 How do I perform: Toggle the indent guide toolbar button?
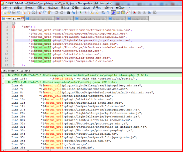tap(113, 12)
